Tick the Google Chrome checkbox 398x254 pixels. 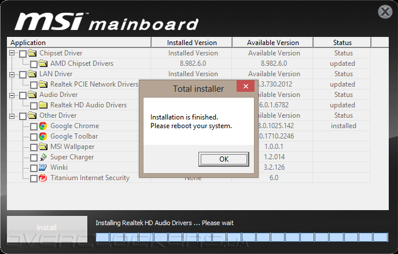click(34, 126)
